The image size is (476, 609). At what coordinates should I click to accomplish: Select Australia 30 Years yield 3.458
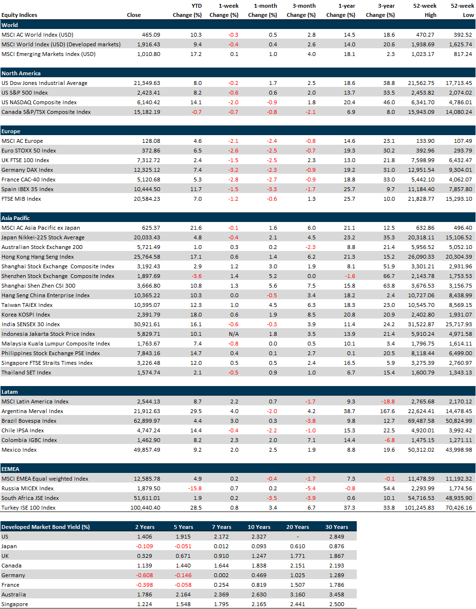(336, 595)
